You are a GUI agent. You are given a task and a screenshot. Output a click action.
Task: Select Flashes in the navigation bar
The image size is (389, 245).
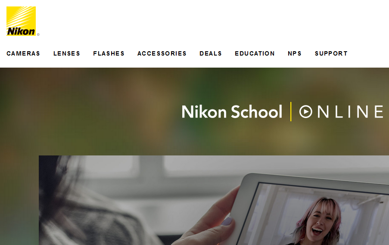pyautogui.click(x=109, y=53)
